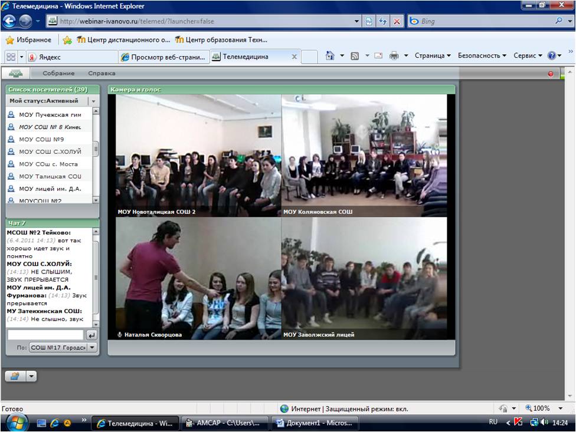Switch to the Яндекс tab

pyautogui.click(x=71, y=57)
